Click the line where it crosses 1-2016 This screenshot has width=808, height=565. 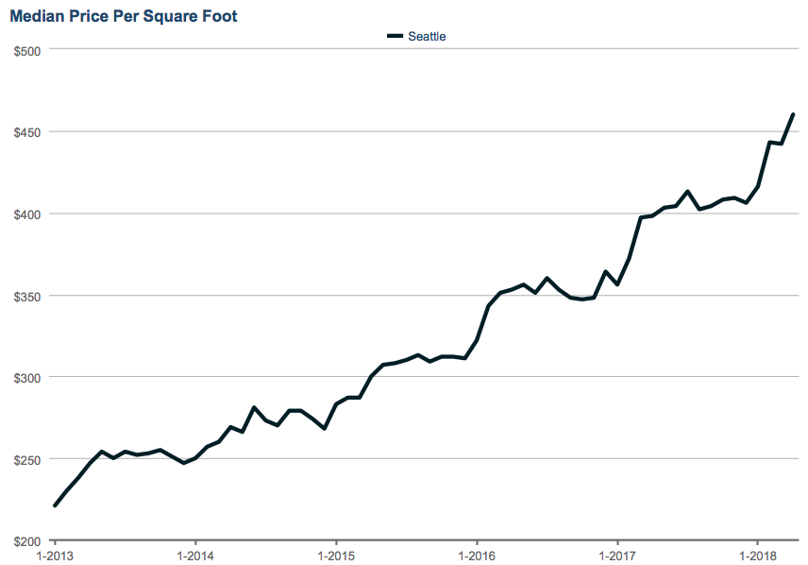[477, 340]
